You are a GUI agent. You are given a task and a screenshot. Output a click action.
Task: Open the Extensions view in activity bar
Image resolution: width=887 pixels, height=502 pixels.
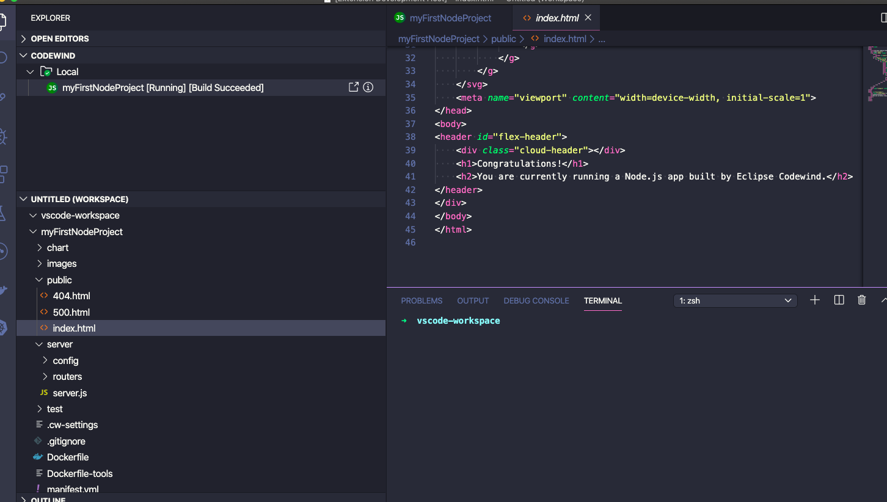2,174
